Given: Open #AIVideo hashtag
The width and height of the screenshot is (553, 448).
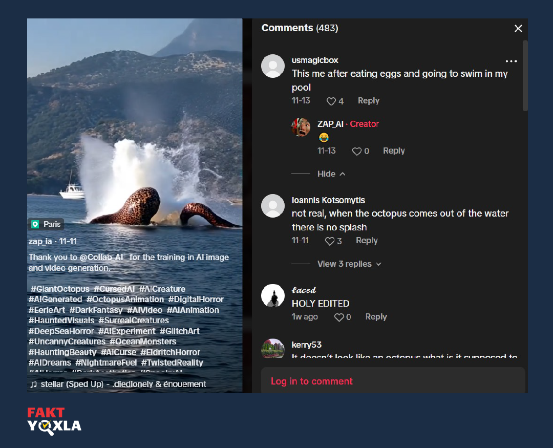Looking at the screenshot, I should (x=144, y=310).
